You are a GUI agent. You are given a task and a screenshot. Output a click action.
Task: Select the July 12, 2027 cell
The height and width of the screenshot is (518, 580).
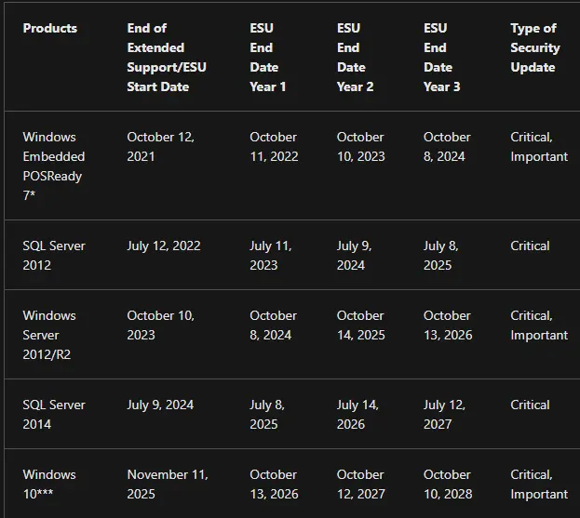pos(445,414)
